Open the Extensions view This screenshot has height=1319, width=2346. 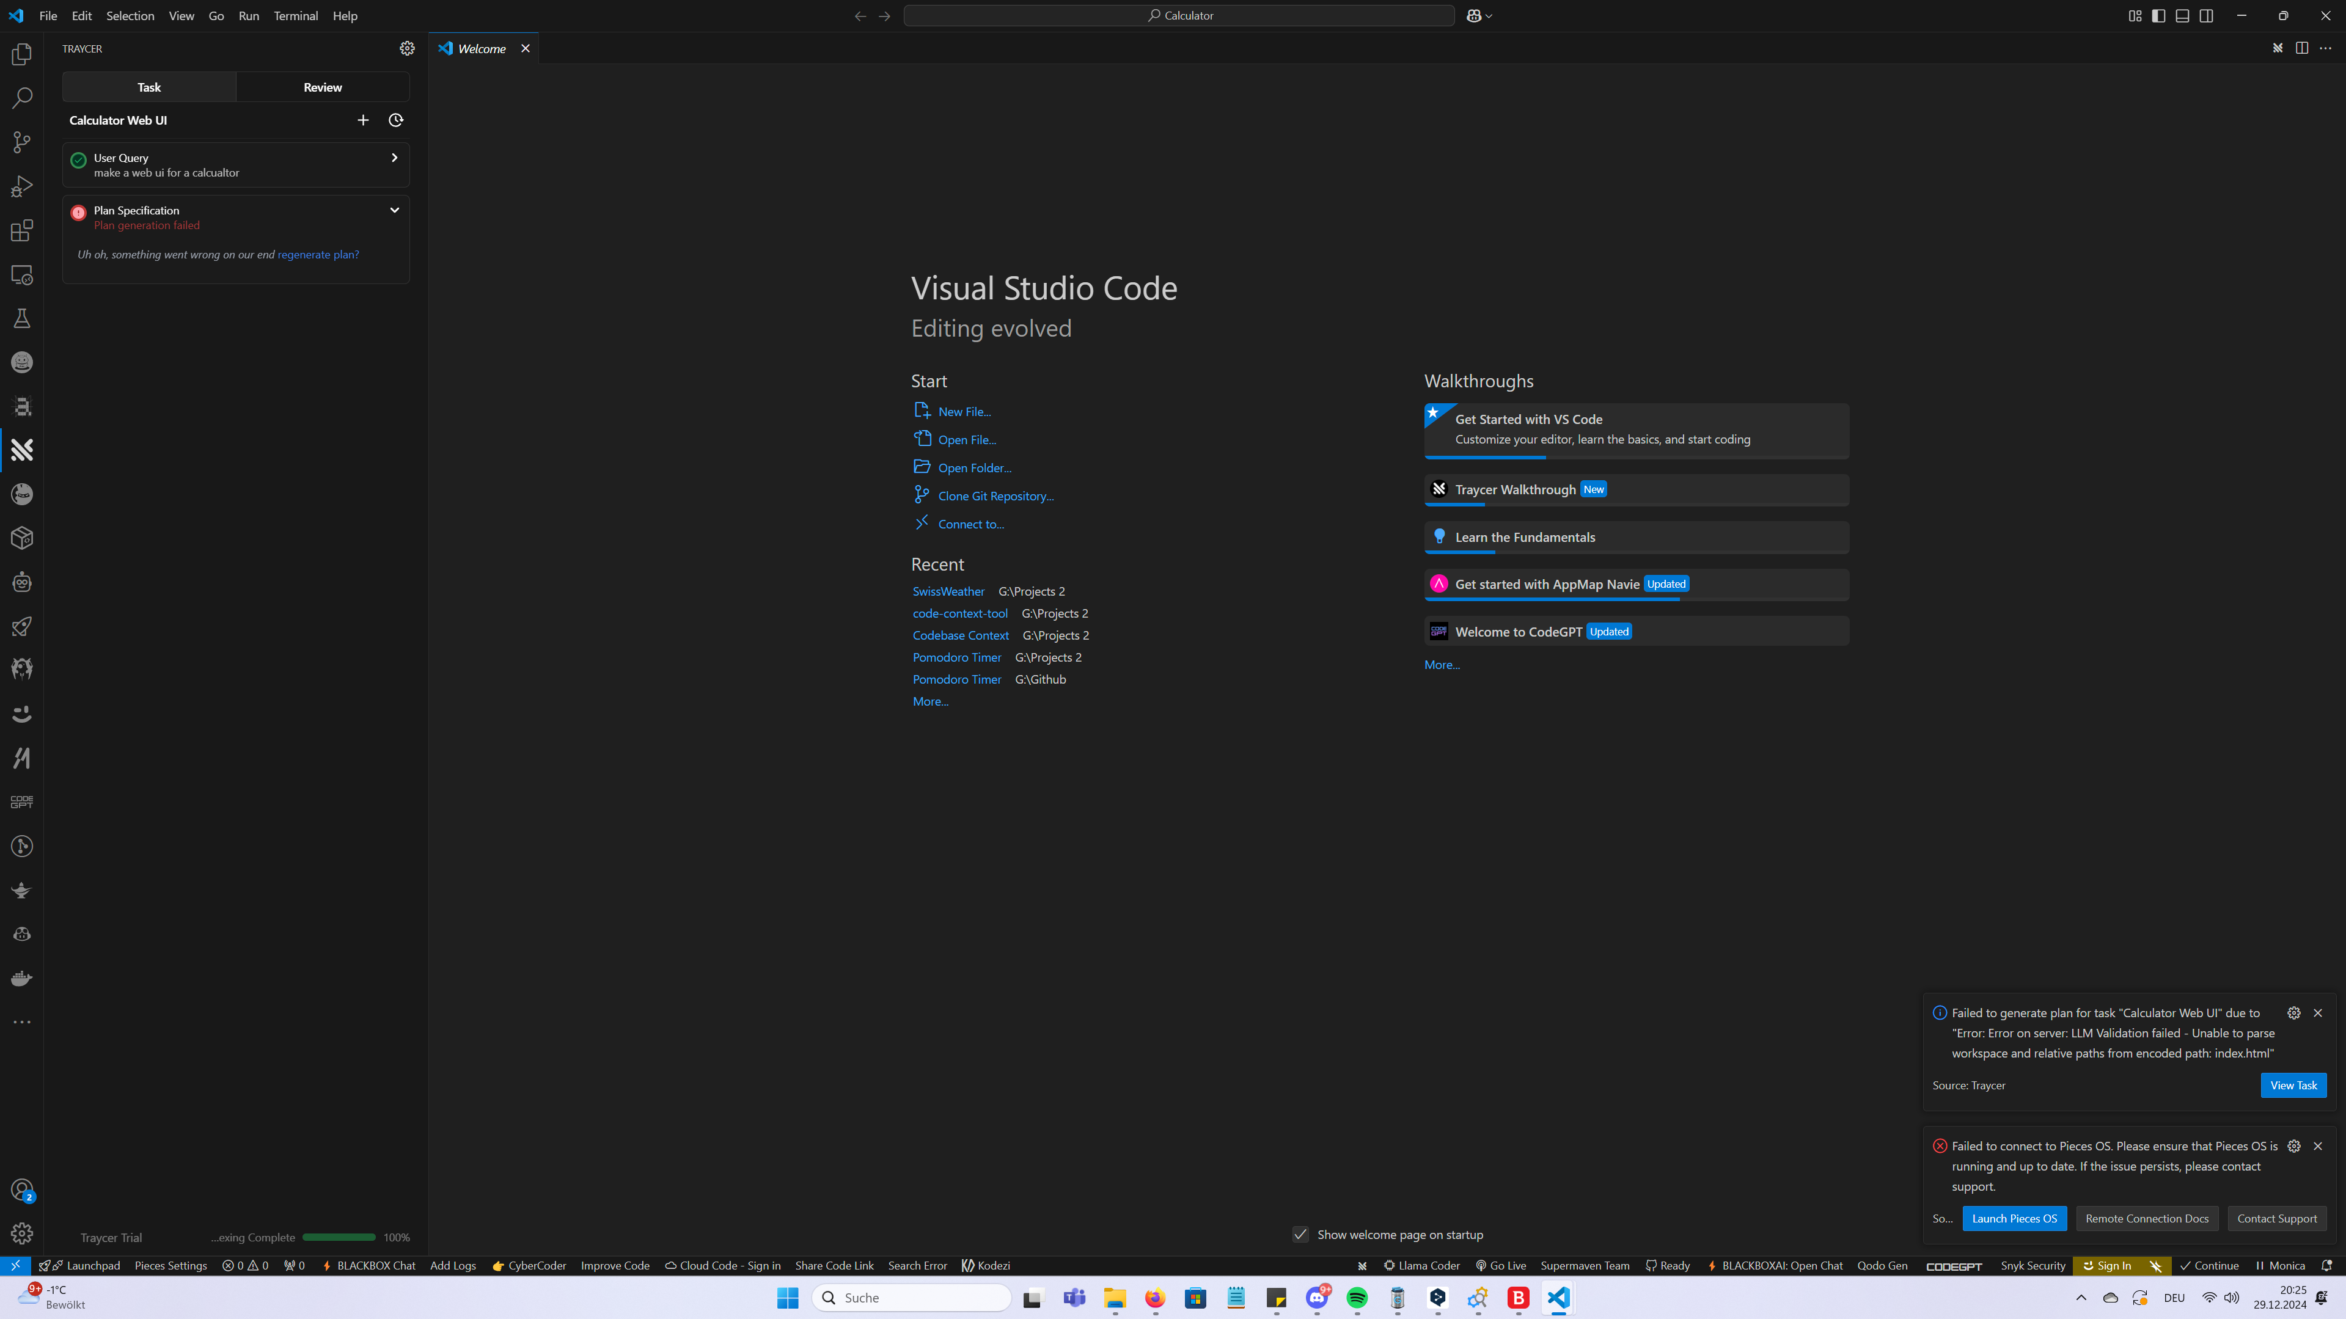tap(22, 230)
